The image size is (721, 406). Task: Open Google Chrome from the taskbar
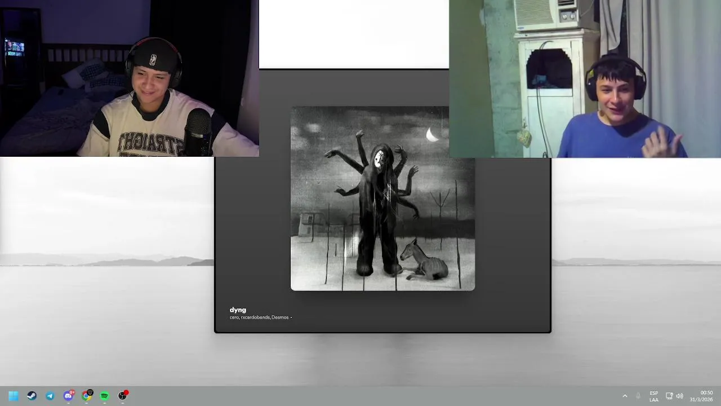[x=86, y=396]
